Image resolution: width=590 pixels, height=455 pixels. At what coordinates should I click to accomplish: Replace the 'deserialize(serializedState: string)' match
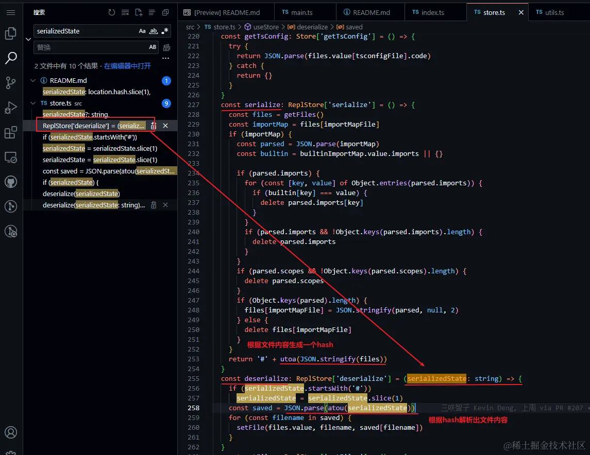[x=154, y=205]
